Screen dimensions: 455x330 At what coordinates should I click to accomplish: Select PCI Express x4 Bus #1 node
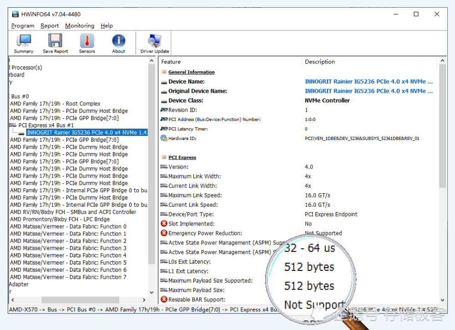pyautogui.click(x=46, y=125)
